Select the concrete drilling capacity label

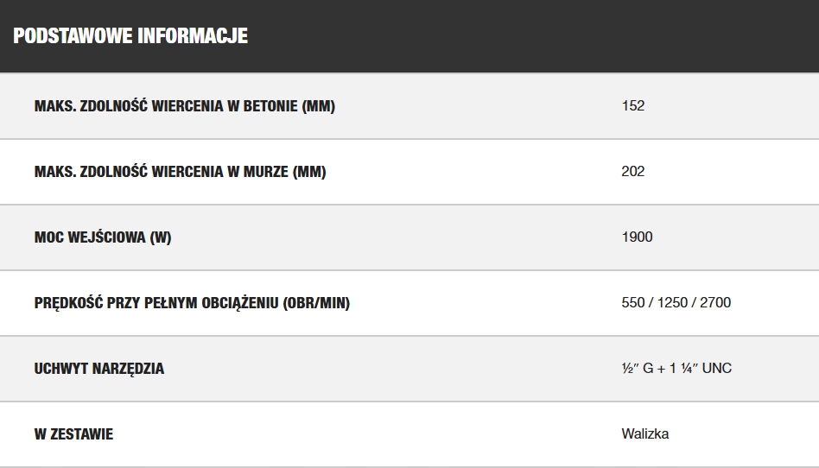pos(184,106)
